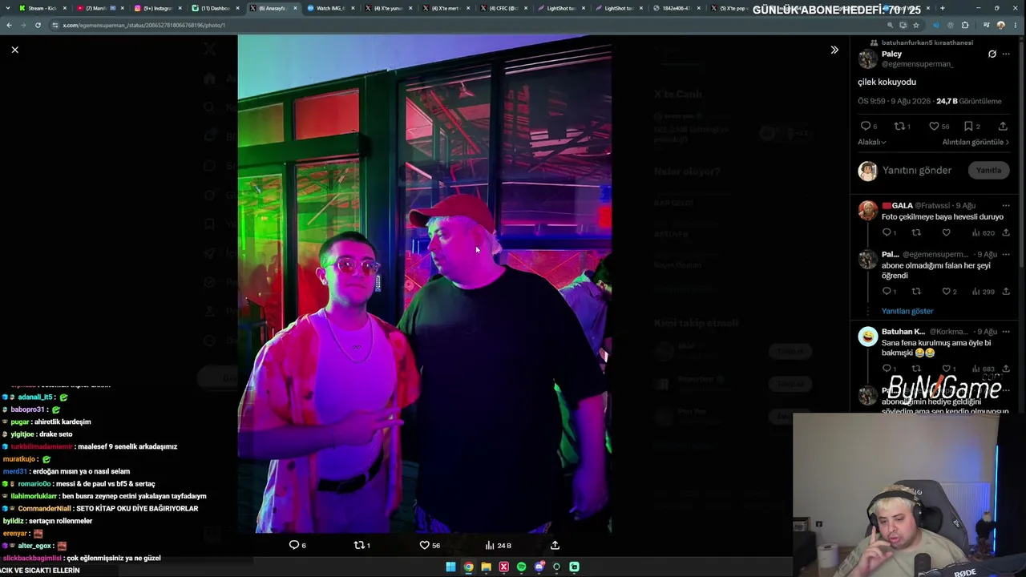
Task: Reply to GALA's comment
Action: coord(887,232)
